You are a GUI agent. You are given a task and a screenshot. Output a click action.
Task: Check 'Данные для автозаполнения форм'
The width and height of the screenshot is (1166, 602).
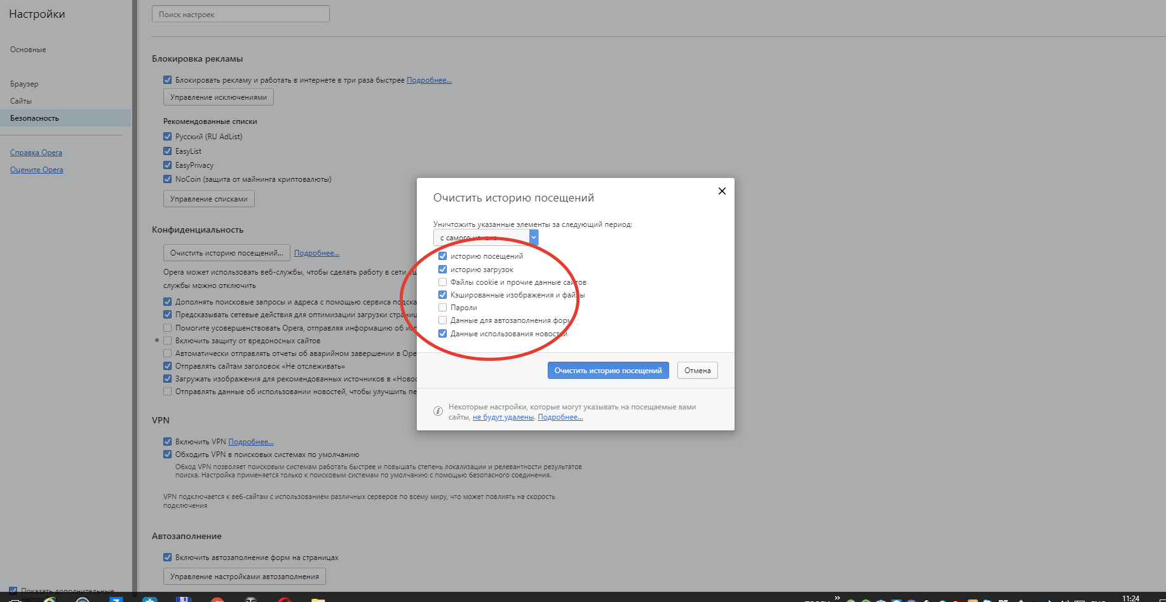(443, 320)
